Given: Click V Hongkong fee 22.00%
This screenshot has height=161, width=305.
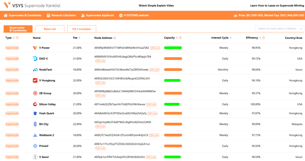Looking at the screenshot, I should point(77,80).
